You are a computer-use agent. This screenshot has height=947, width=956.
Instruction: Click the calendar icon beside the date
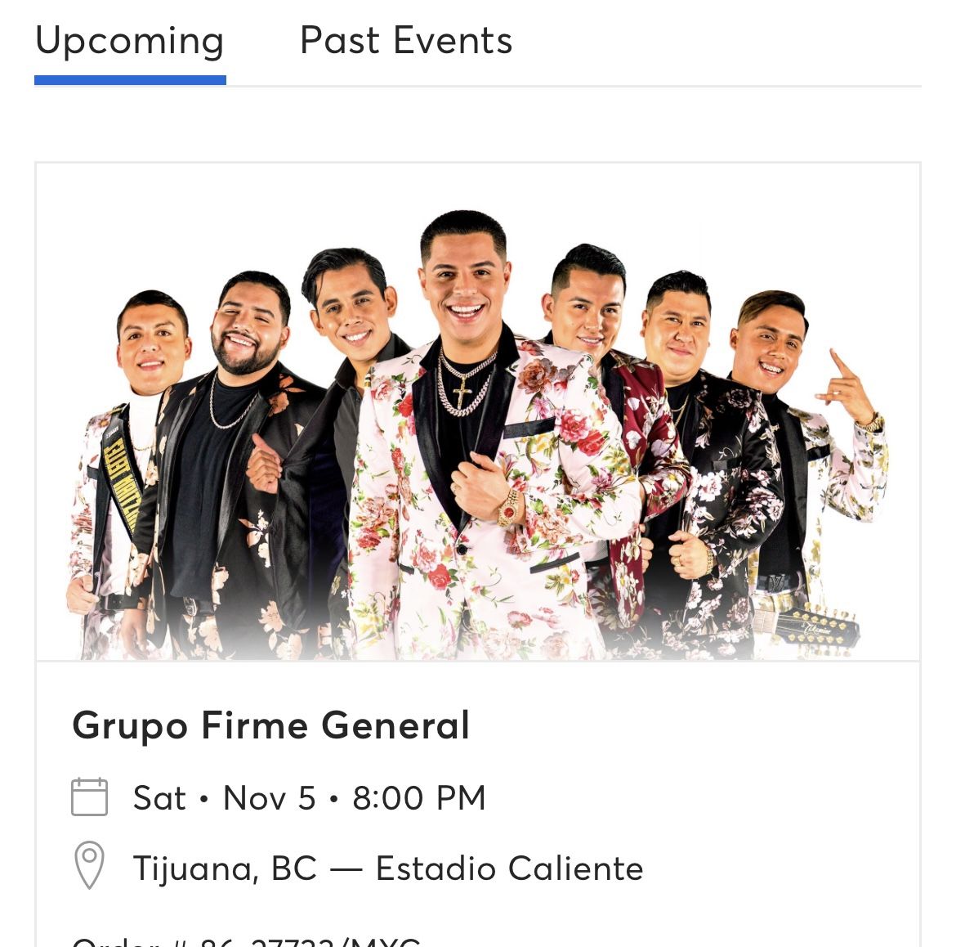(89, 797)
